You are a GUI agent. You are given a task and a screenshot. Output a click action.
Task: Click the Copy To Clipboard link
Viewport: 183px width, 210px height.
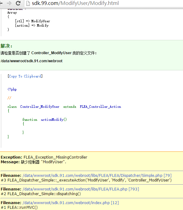click(x=25, y=76)
